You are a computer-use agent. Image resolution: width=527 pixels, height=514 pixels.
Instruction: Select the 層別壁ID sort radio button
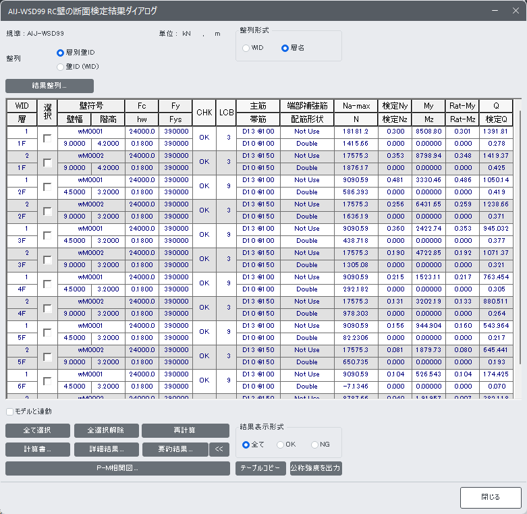tap(61, 53)
